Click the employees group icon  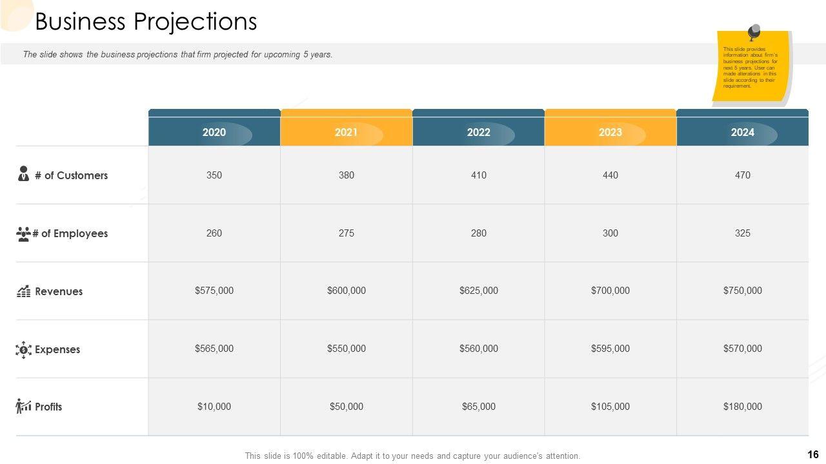point(23,234)
